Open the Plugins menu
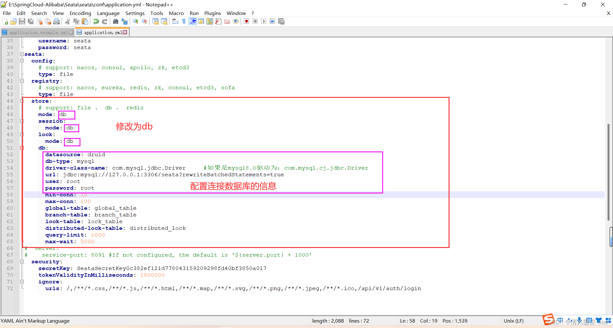The image size is (613, 328). (213, 13)
